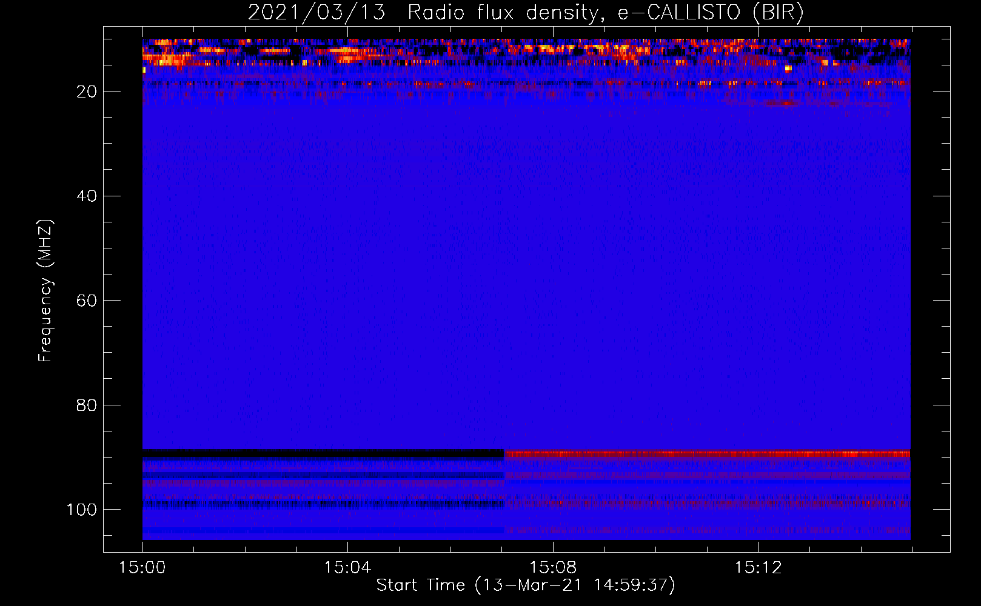Click the plot title '2021/03/13 Radio flux density'

pyautogui.click(x=526, y=12)
